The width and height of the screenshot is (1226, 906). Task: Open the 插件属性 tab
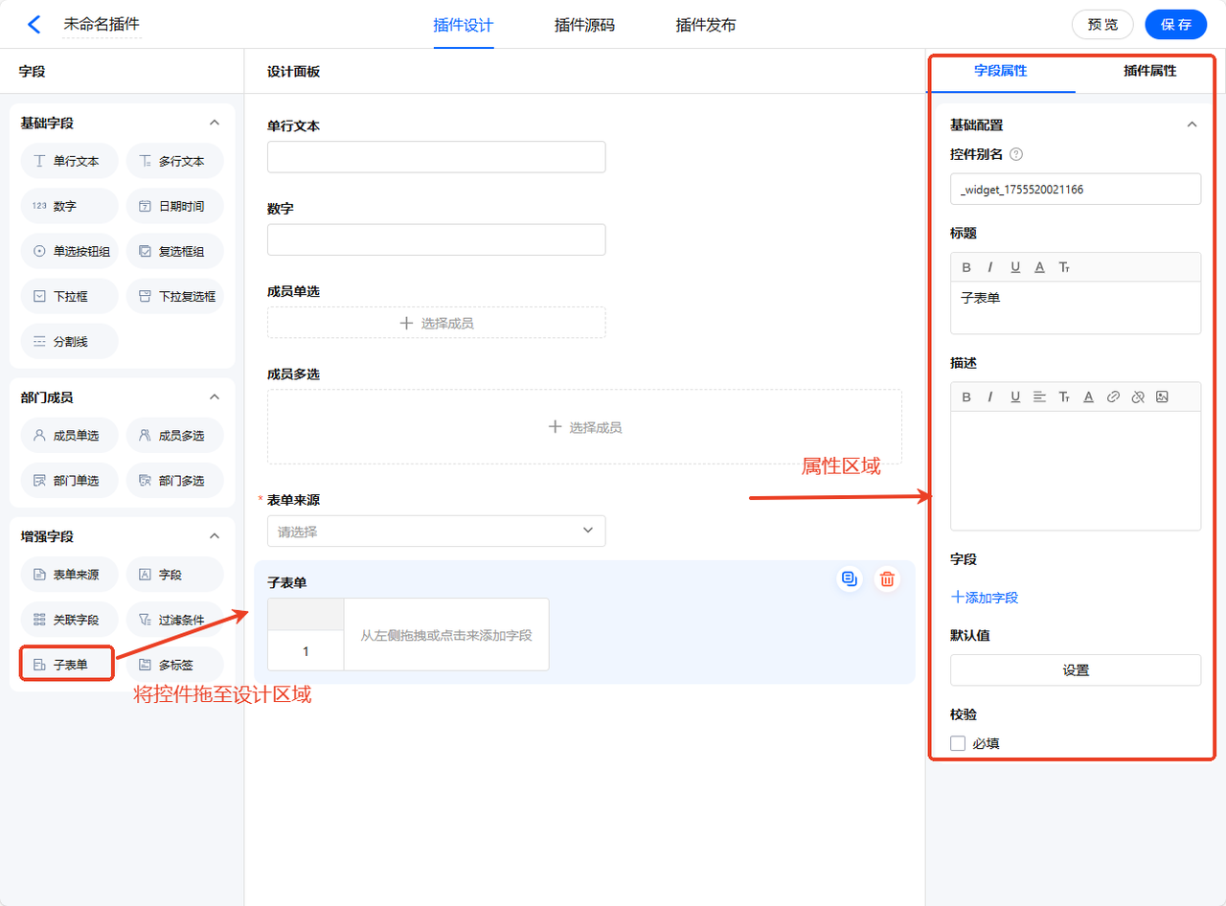1149,71
